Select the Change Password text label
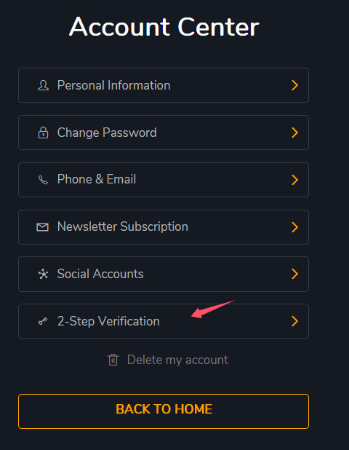The height and width of the screenshot is (450, 349). pos(107,133)
